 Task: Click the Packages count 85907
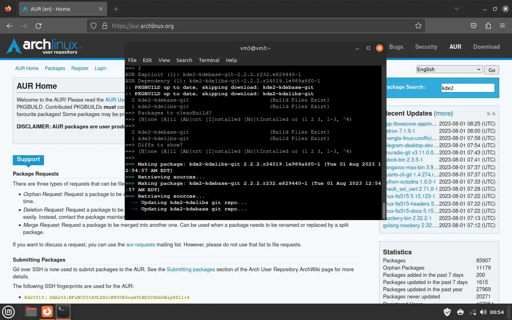tap(483, 260)
